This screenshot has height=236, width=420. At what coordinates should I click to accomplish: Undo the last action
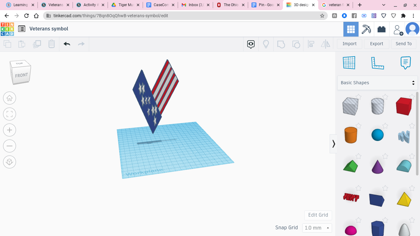67,44
